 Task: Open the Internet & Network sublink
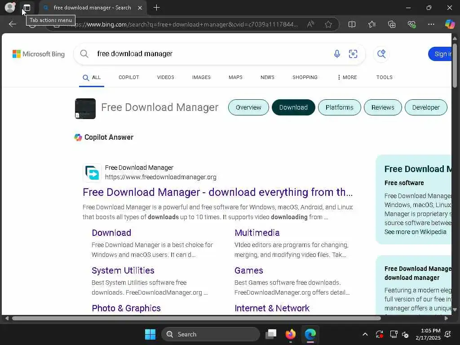[x=272, y=308]
